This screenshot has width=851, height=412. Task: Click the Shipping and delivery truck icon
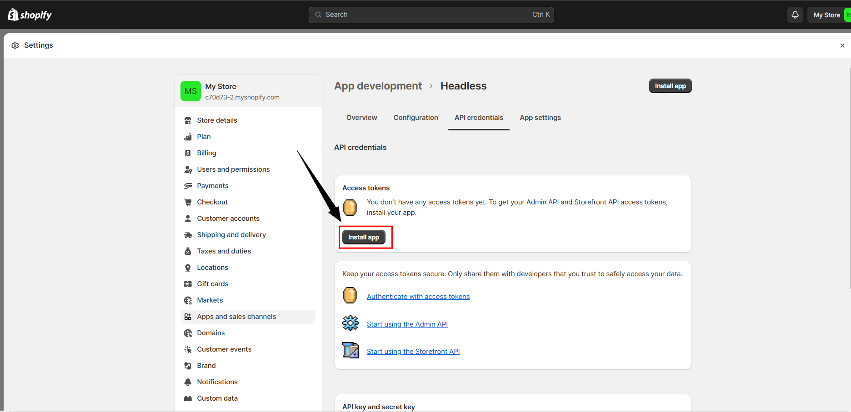pyautogui.click(x=188, y=235)
